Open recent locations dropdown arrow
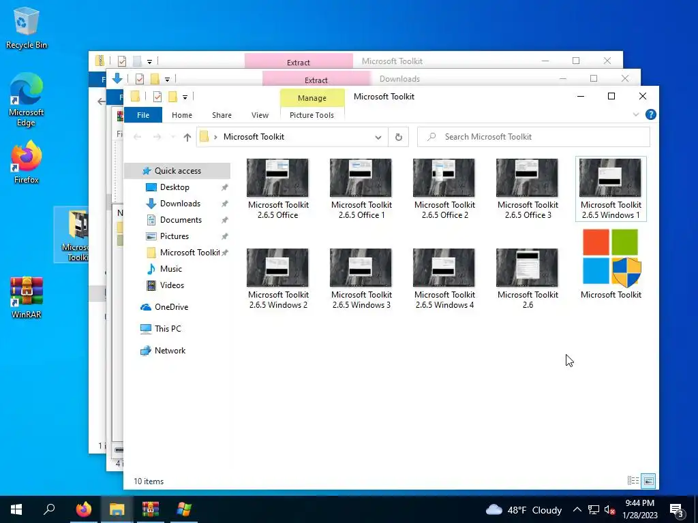The width and height of the screenshot is (698, 523). tap(173, 137)
